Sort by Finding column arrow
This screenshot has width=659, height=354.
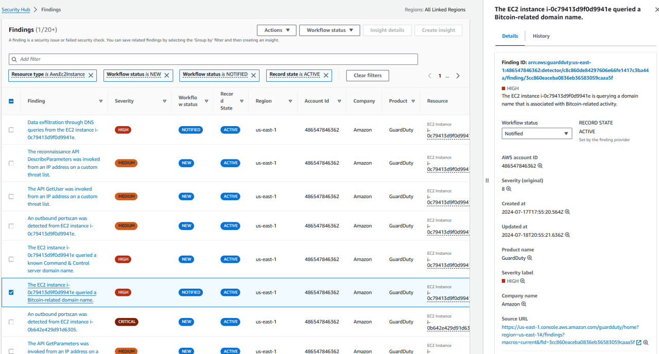pyautogui.click(x=101, y=101)
